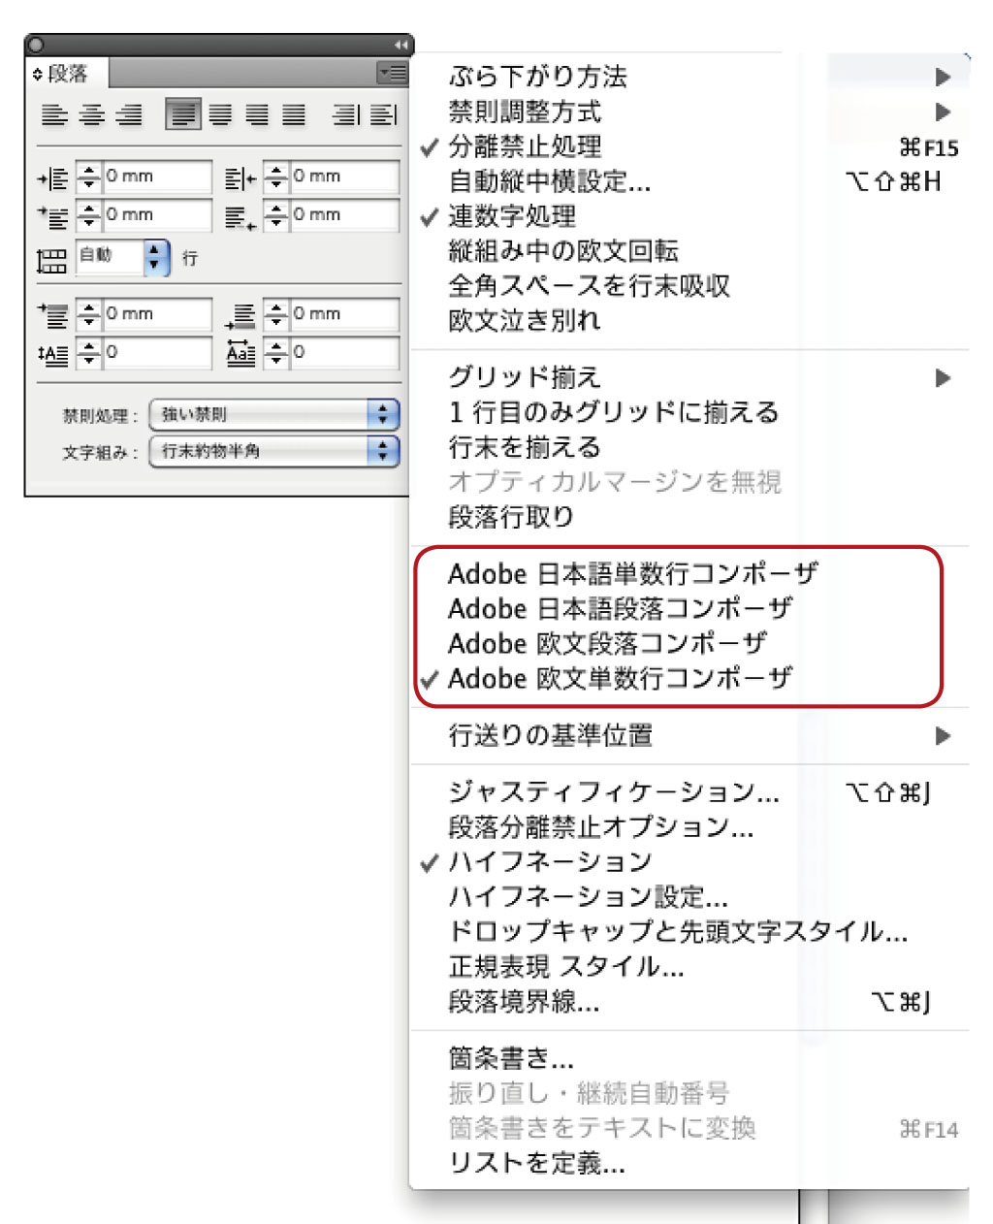This screenshot has width=993, height=1224.
Task: Click the first line indent icon
Action: tap(53, 216)
